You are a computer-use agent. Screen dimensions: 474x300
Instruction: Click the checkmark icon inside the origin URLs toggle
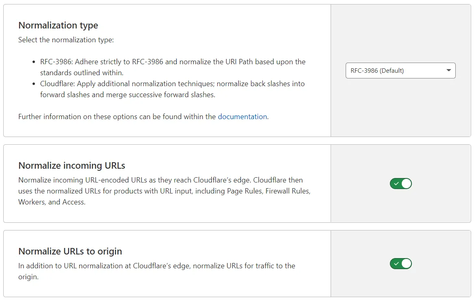coord(397,264)
